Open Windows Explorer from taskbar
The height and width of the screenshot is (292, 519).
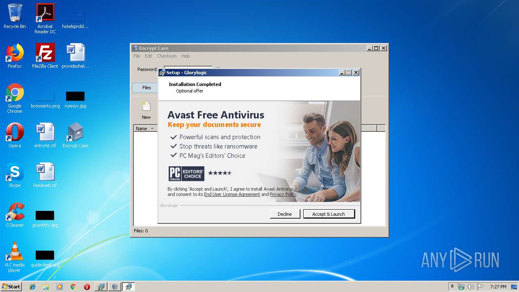46,287
